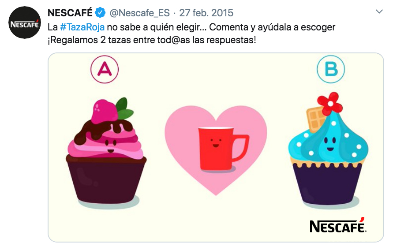This screenshot has height=250, width=393.
Task: Open the tweet's attached image
Action: pyautogui.click(x=216, y=148)
